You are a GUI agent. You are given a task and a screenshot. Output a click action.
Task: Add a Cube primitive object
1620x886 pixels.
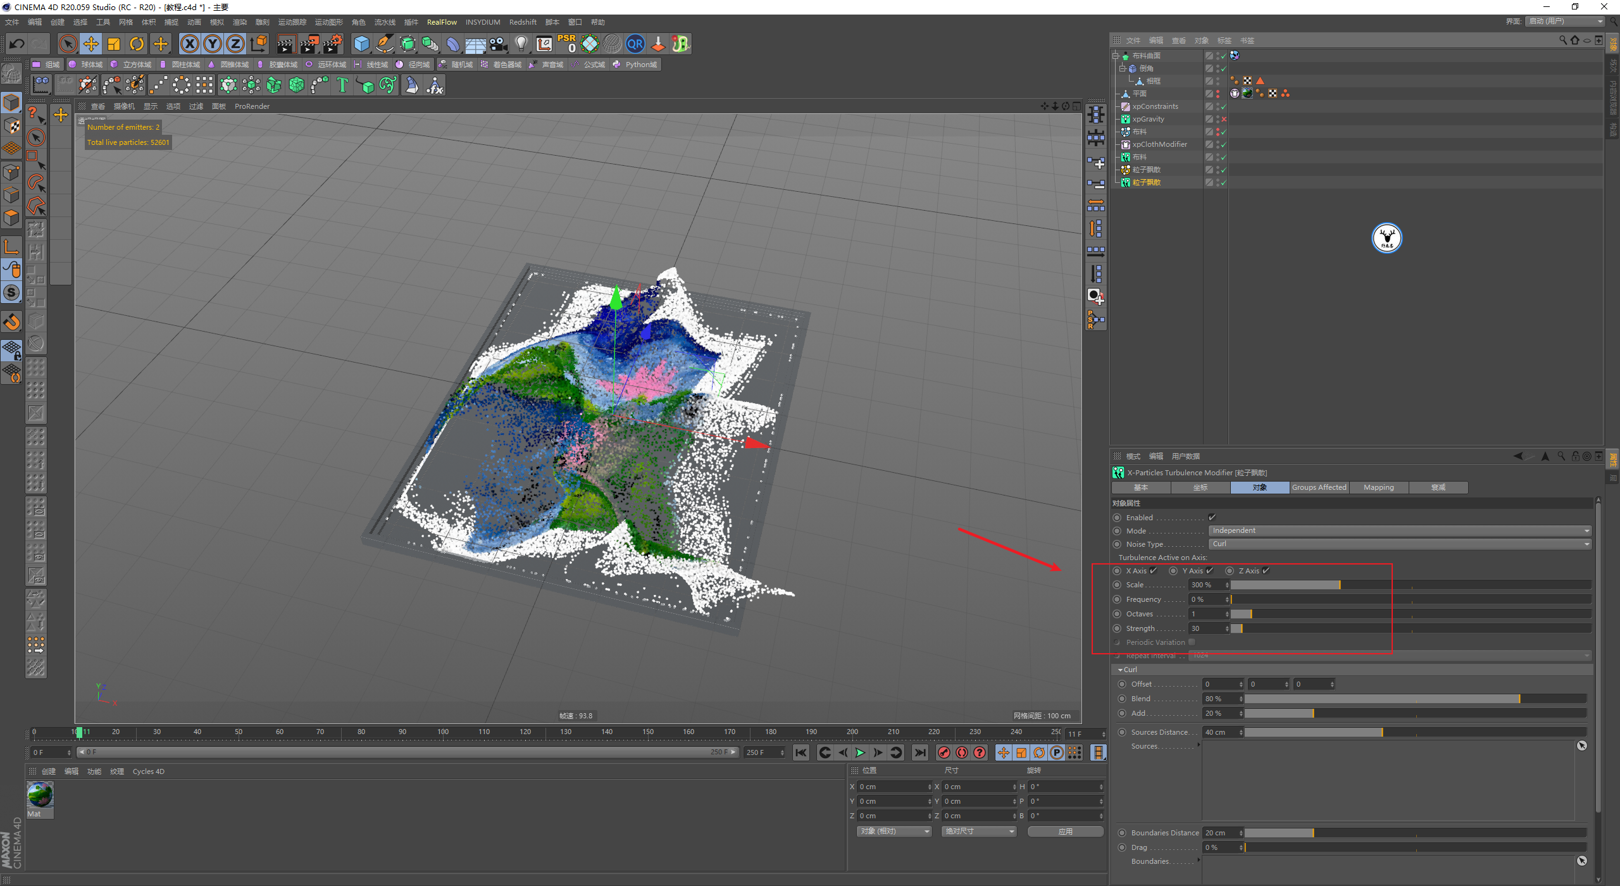pyautogui.click(x=361, y=44)
